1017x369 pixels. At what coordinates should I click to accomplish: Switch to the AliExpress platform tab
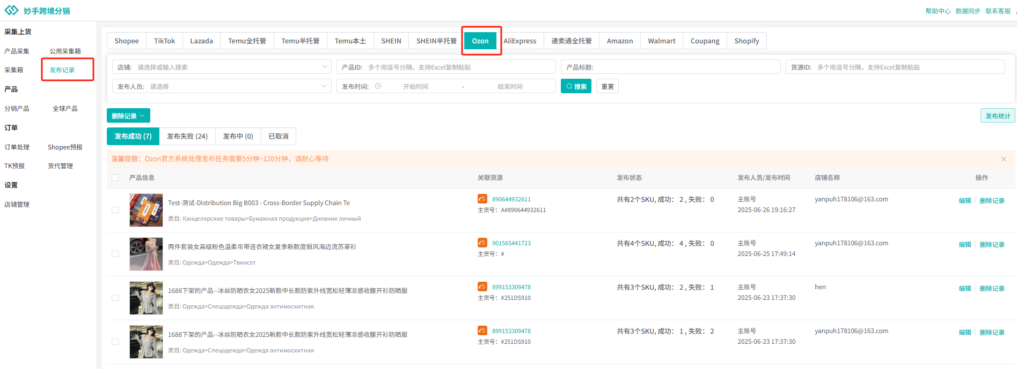[x=520, y=41]
